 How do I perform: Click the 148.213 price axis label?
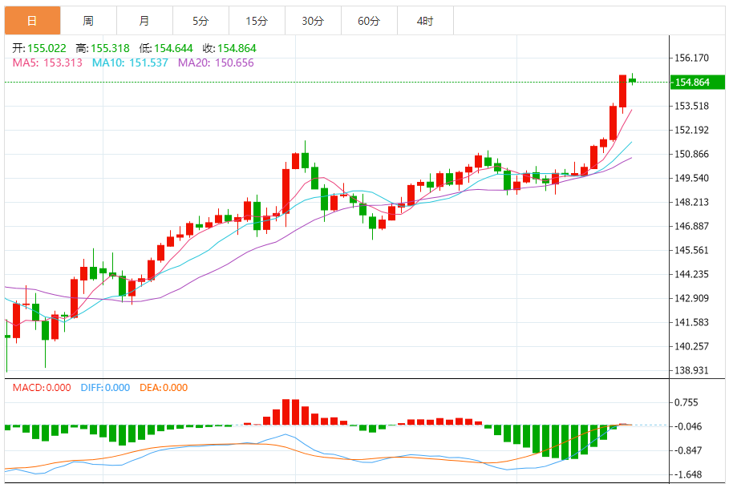tap(691, 202)
